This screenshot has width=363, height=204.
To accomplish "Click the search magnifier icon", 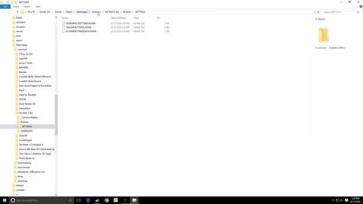I will pos(358,12).
